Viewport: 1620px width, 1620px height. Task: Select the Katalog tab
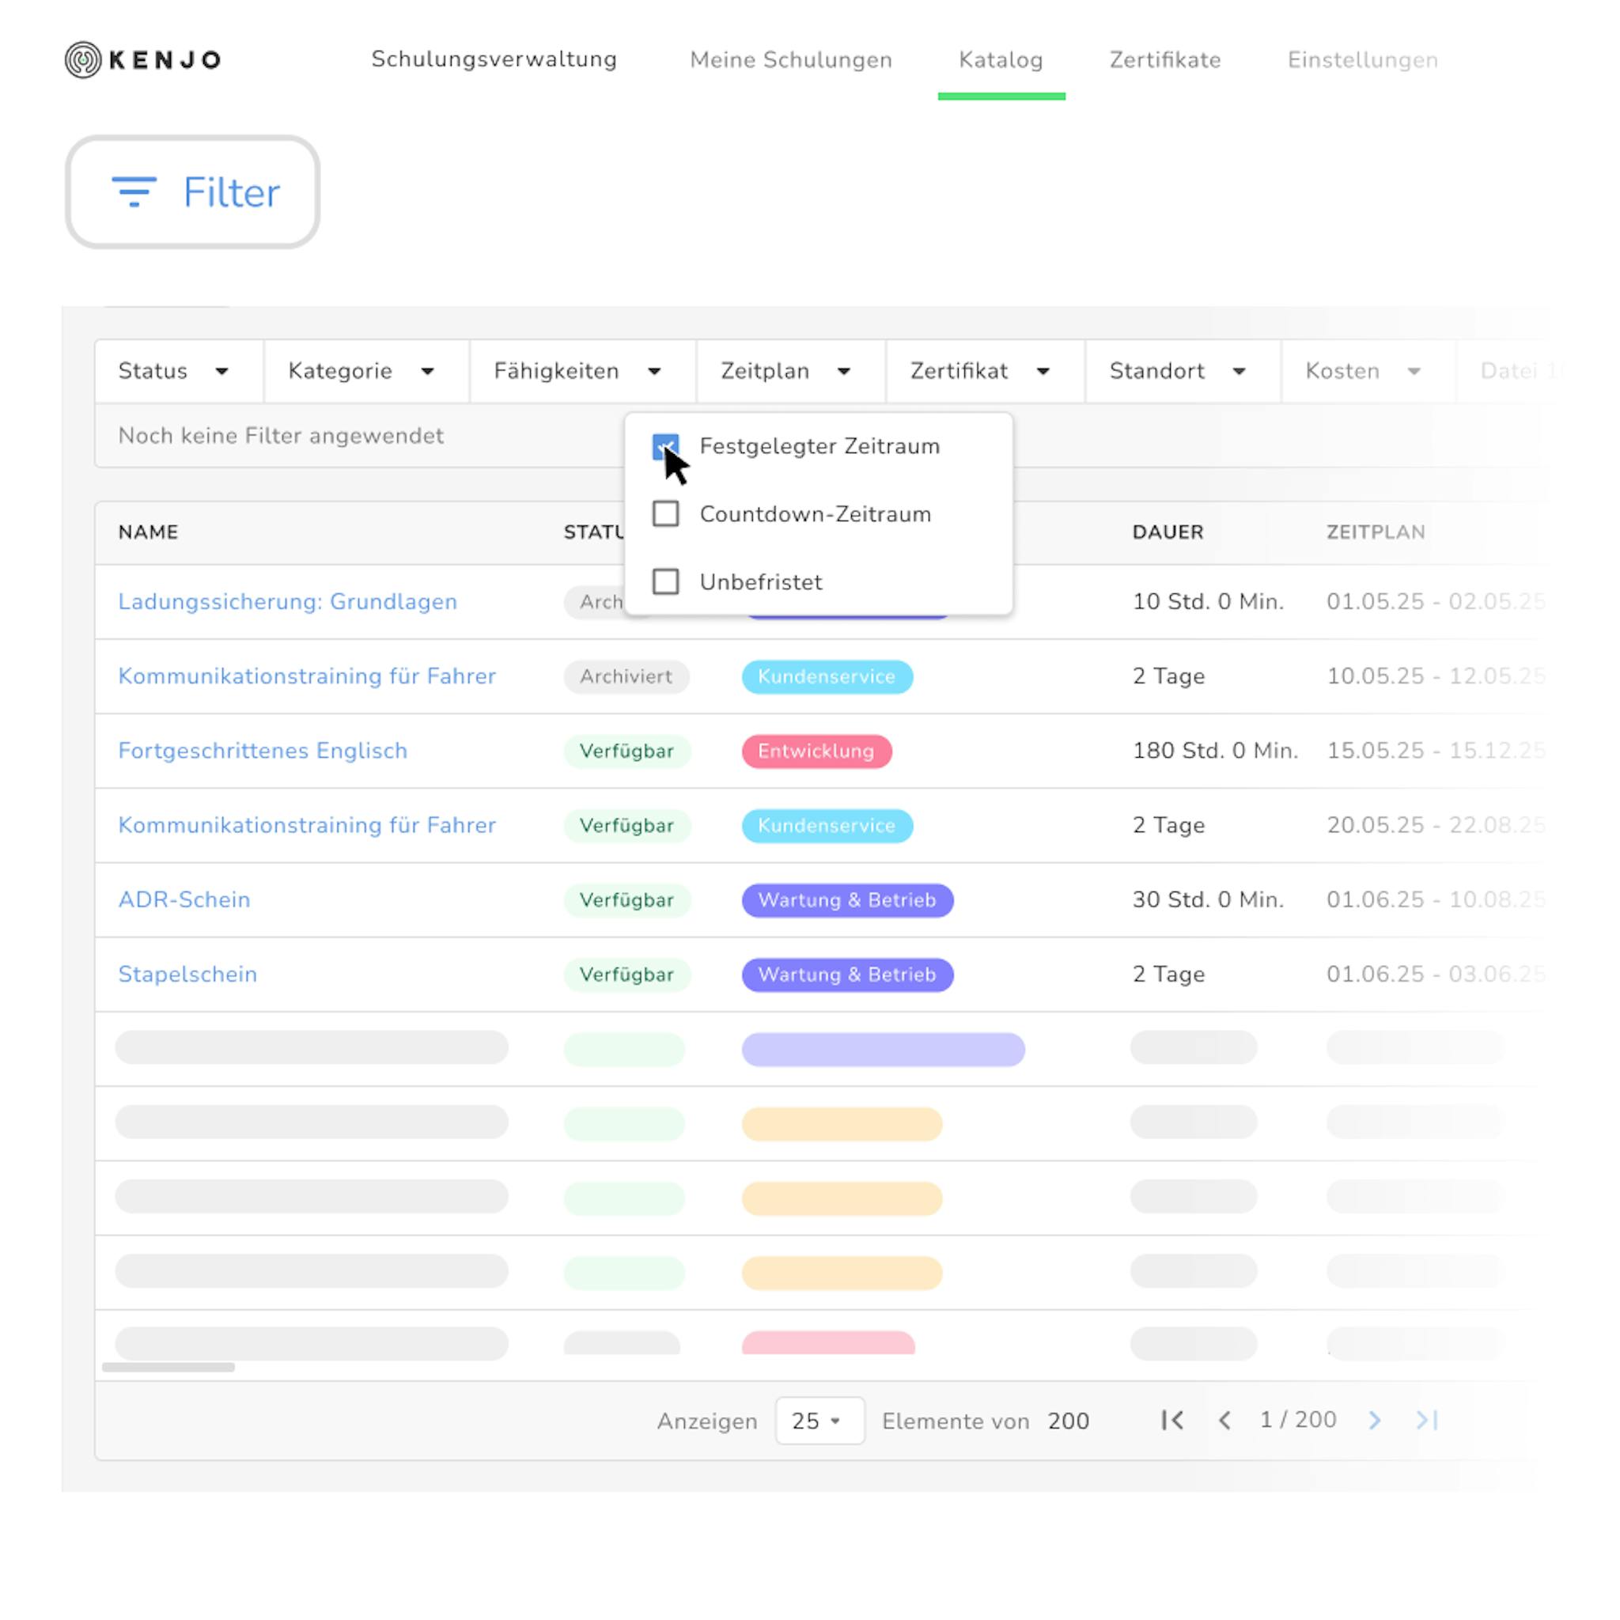1001,59
